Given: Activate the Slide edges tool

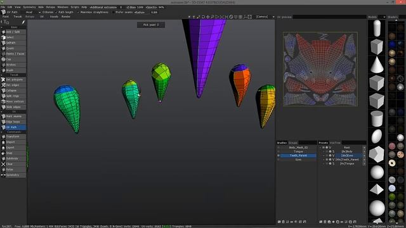Looking at the screenshot, I should click(x=13, y=107).
